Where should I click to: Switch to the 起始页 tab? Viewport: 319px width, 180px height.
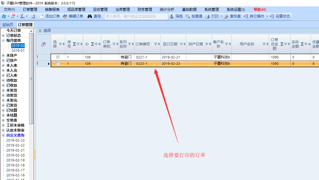[x=8, y=25]
